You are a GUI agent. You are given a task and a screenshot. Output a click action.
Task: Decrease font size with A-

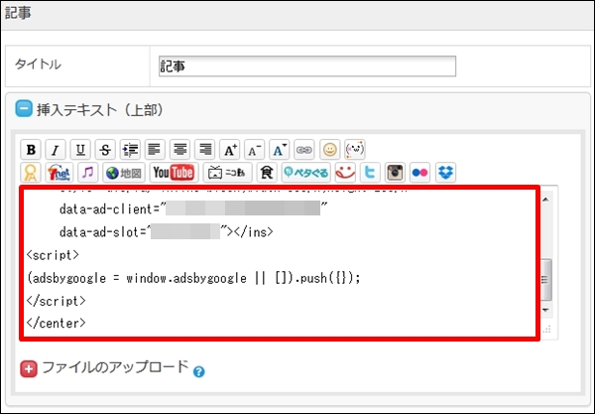coord(254,150)
